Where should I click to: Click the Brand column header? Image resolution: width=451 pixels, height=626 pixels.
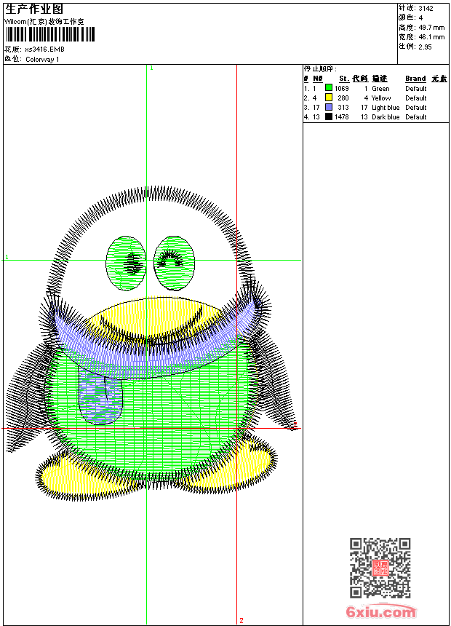click(415, 79)
